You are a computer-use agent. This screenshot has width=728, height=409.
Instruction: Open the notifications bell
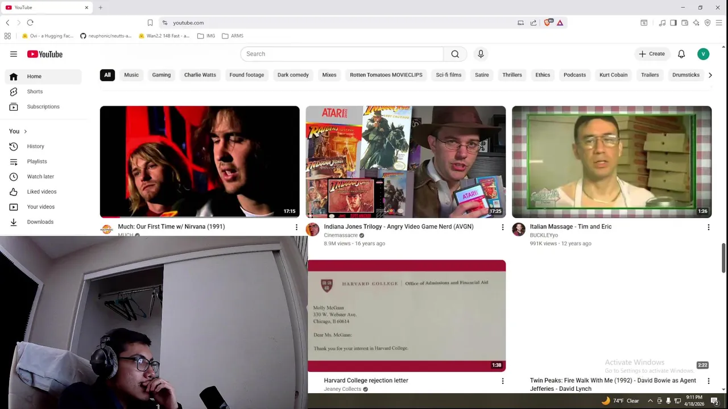(x=681, y=54)
